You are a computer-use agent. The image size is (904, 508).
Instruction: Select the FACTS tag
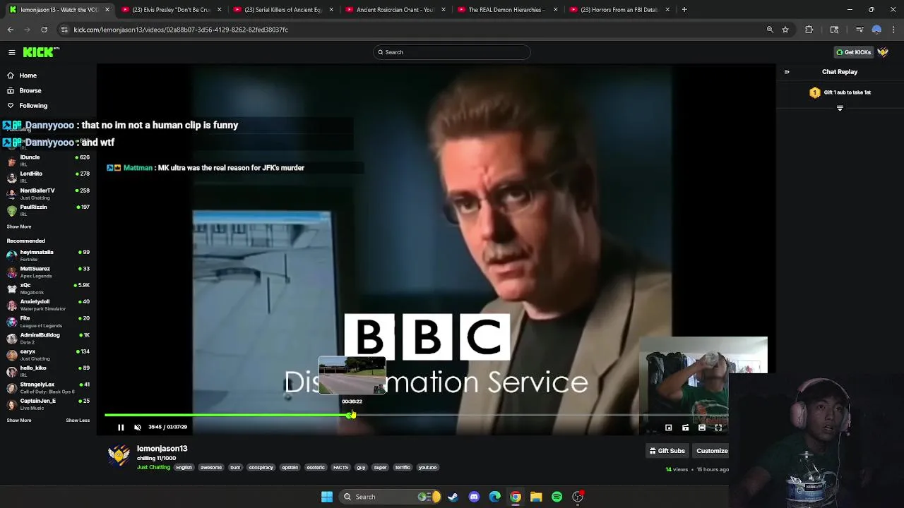point(340,467)
